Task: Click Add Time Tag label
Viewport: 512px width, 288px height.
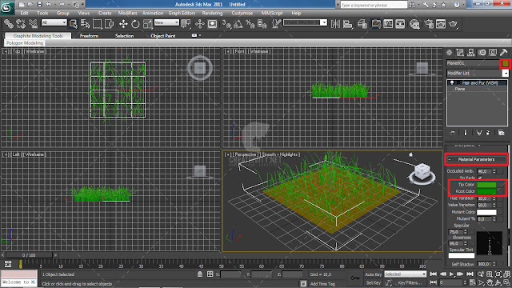Action: tap(322, 284)
